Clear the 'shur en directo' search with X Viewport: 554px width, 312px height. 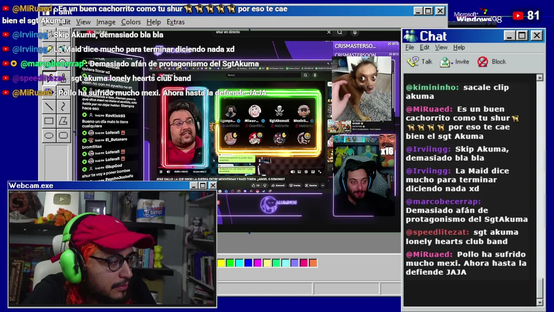[329, 32]
